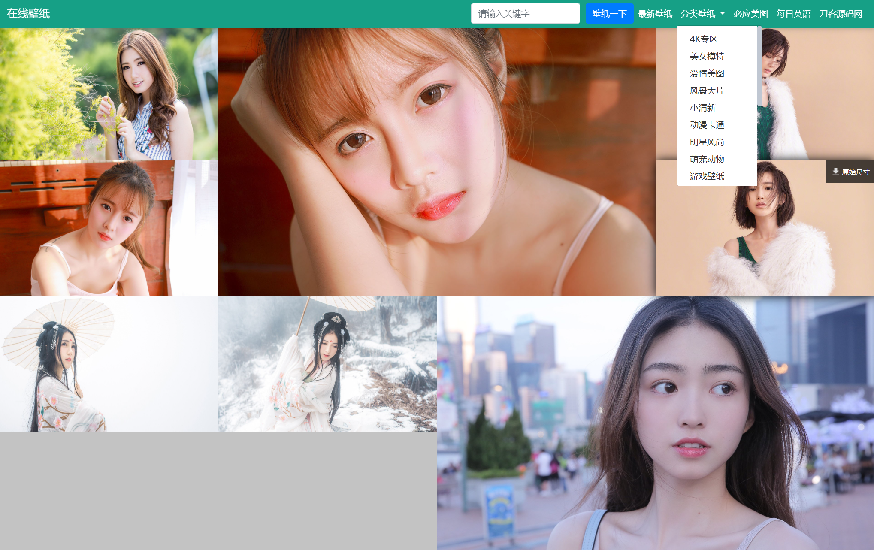This screenshot has width=874, height=550.
Task: Open the 游戏壁纸 category
Action: pos(707,176)
